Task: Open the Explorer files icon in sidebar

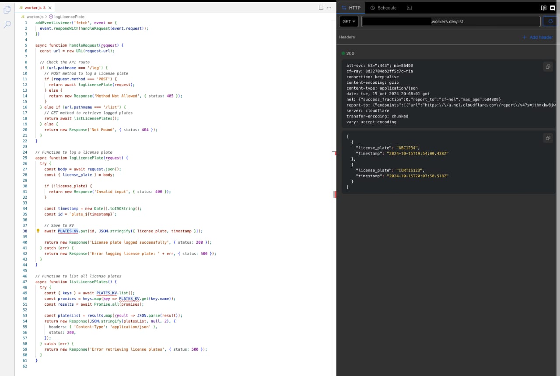Action: tap(7, 9)
